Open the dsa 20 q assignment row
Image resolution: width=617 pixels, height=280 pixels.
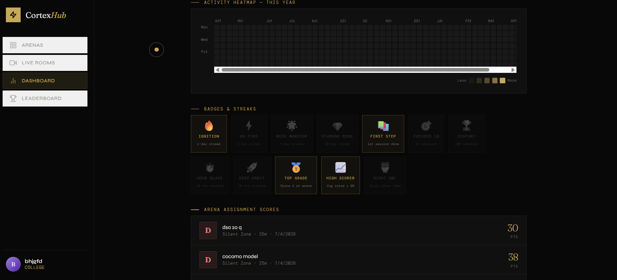359,231
